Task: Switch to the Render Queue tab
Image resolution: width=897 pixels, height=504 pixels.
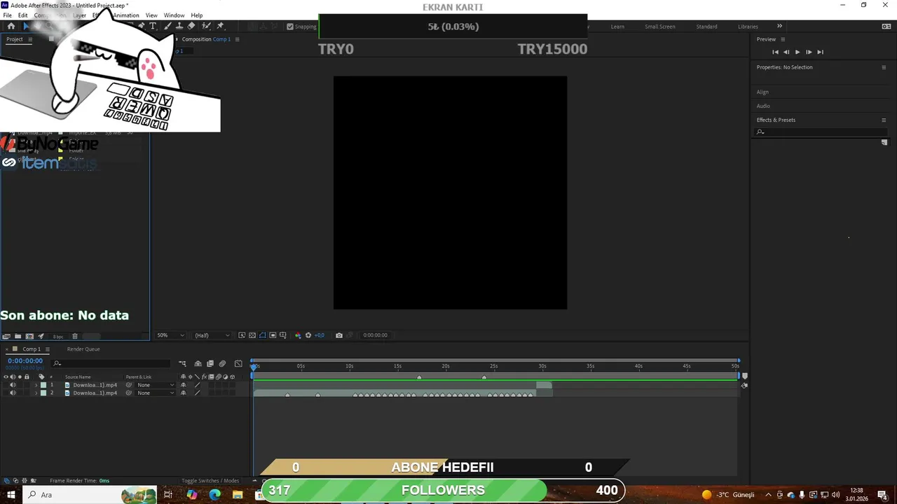Action: [83, 349]
